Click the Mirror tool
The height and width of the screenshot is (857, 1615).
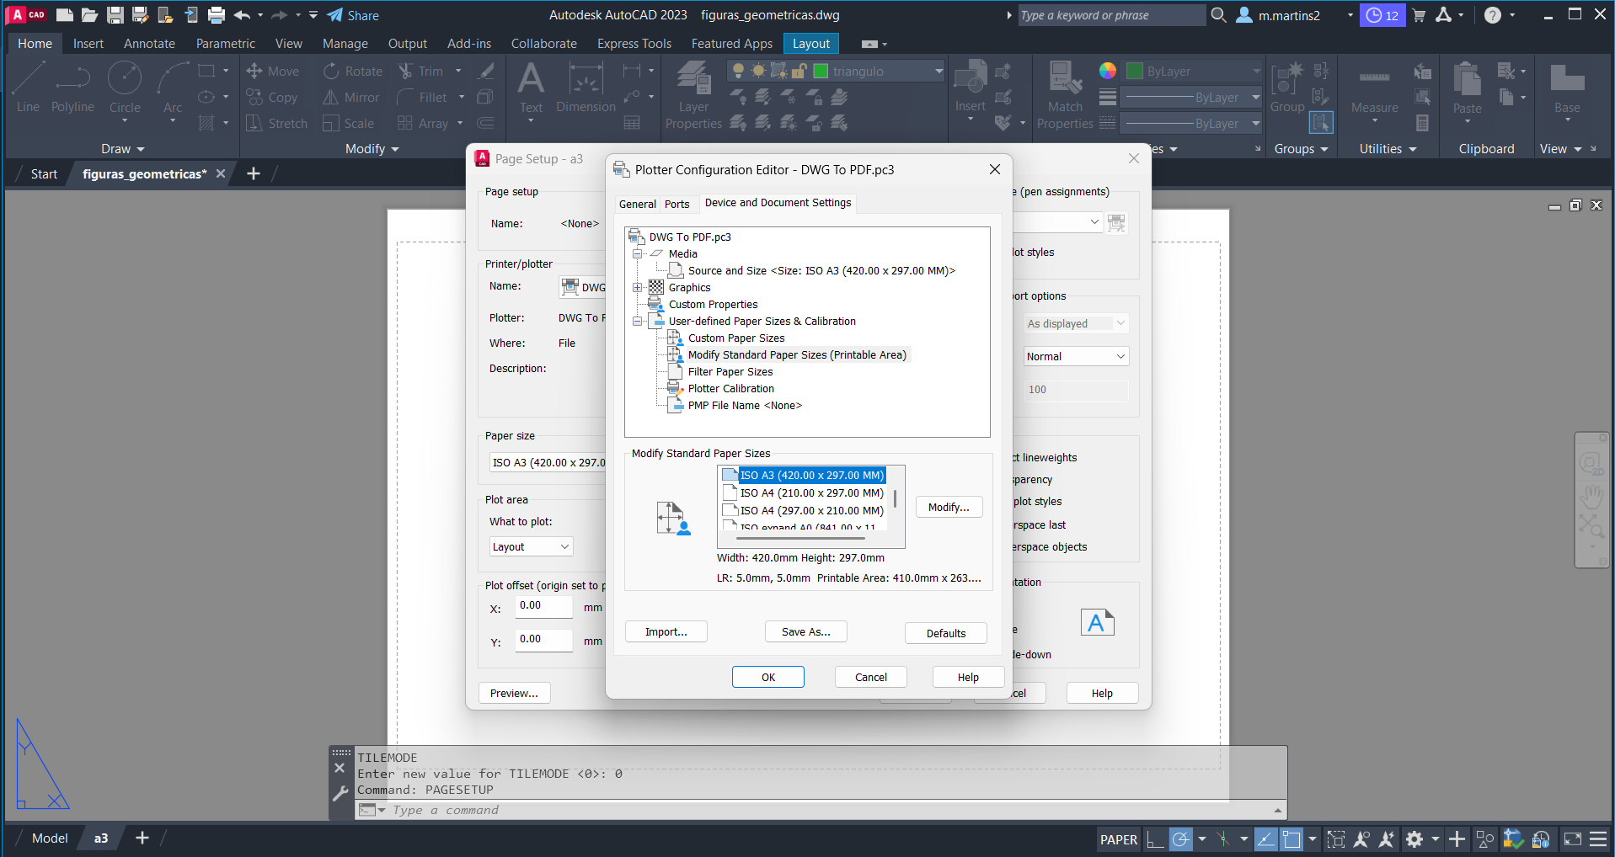click(351, 98)
